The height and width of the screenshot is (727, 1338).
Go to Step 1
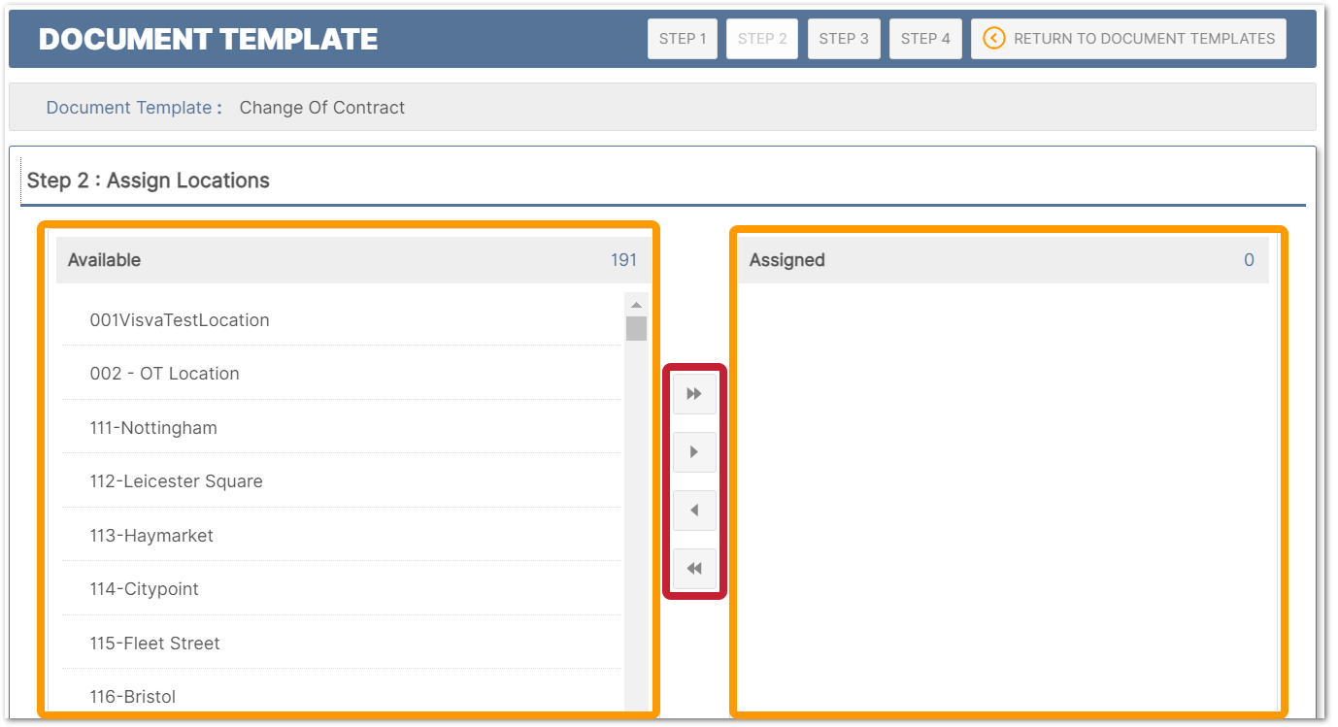point(683,39)
